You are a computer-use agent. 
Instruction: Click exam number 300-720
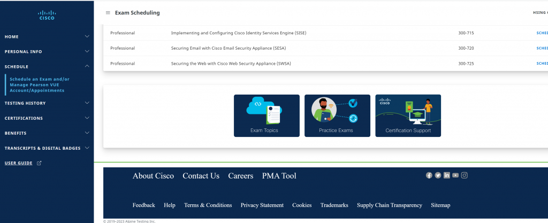coord(466,48)
